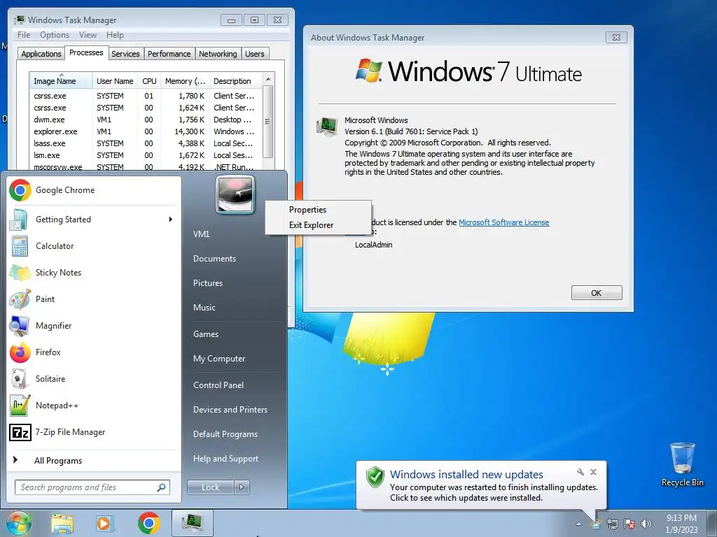Screen dimensions: 717x537
Task: Switch to the Applications tab
Action: pos(41,54)
